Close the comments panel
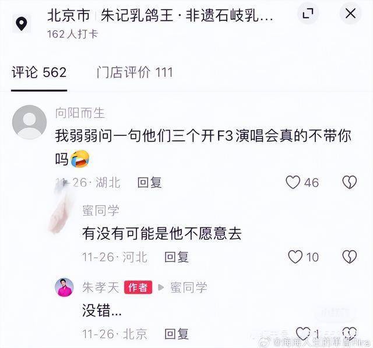The height and width of the screenshot is (348, 373). tap(351, 13)
